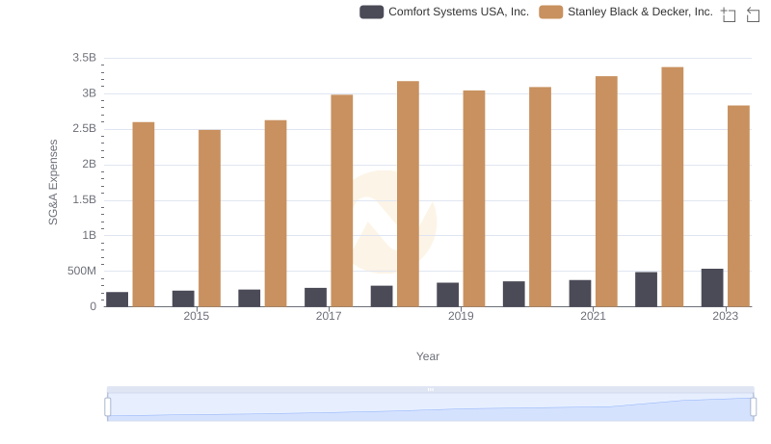Click the dark Comfort Systems legend swatch
This screenshot has width=771, height=444.
tap(371, 12)
